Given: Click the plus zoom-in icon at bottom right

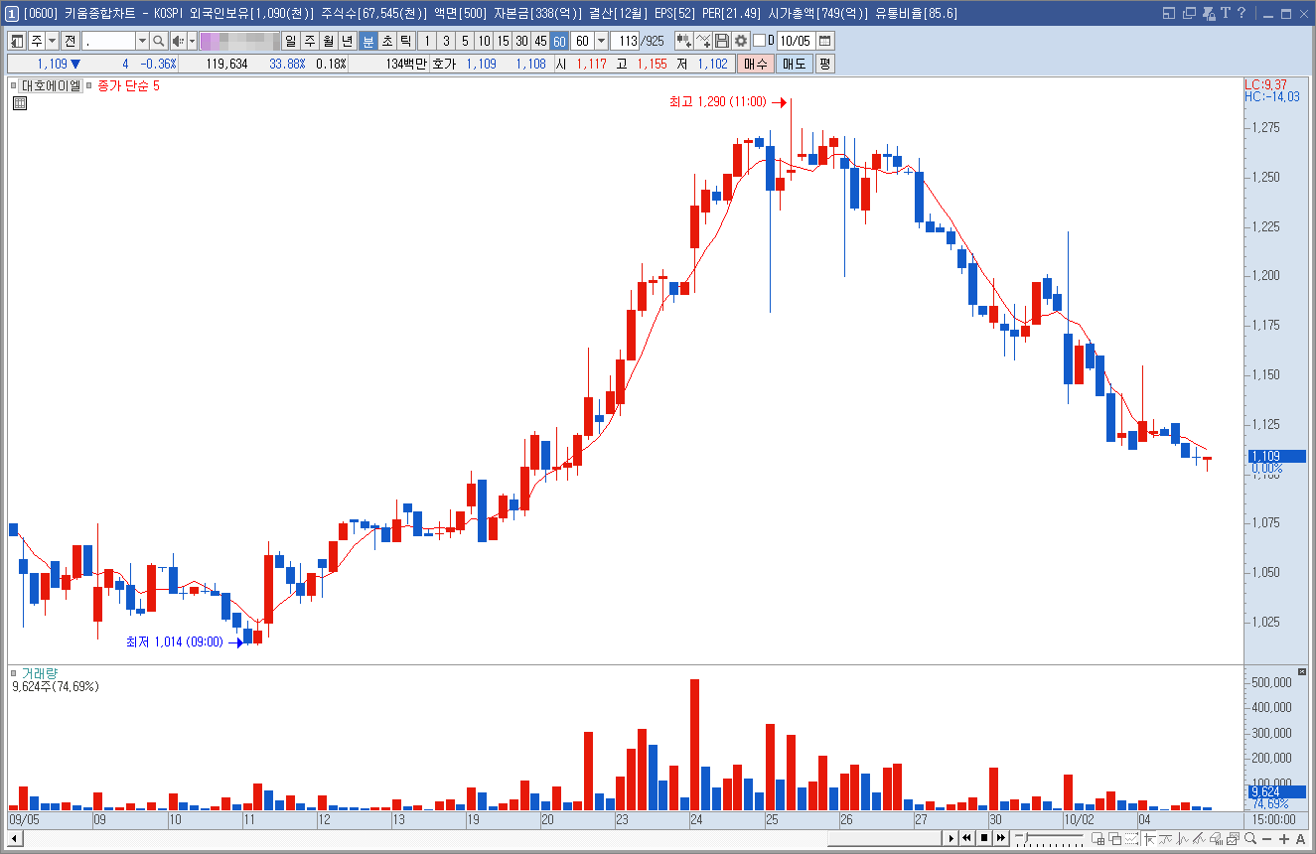Looking at the screenshot, I should (x=1283, y=839).
